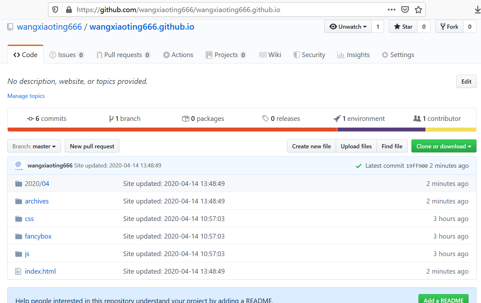
Task: Click the folder icon beside fancybox
Action: coord(19,236)
